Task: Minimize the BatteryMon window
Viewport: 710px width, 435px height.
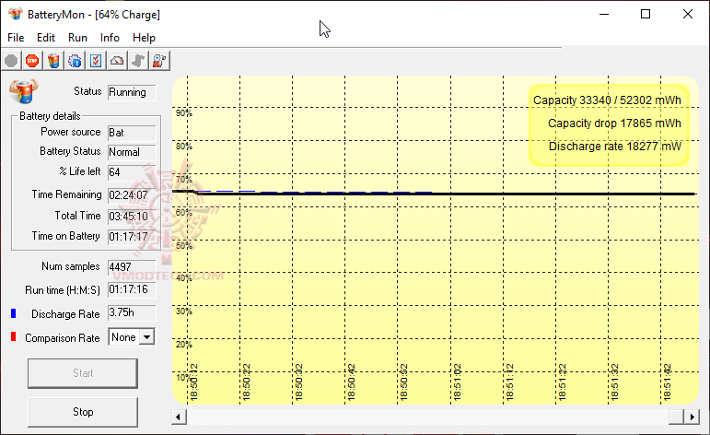Action: [x=604, y=14]
